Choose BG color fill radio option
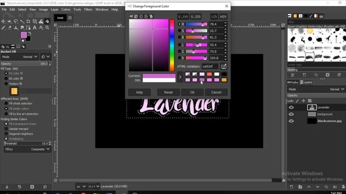Image resolution: width=346 pixels, height=194 pixels. (6, 79)
